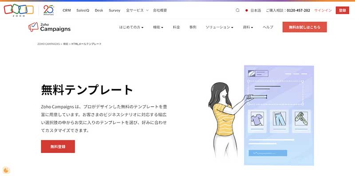Click the 25th anniversary badge
355x176 pixels.
[x=49, y=10]
